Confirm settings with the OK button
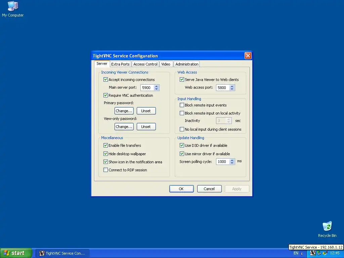Viewport: 344px width, 258px height. tap(181, 189)
